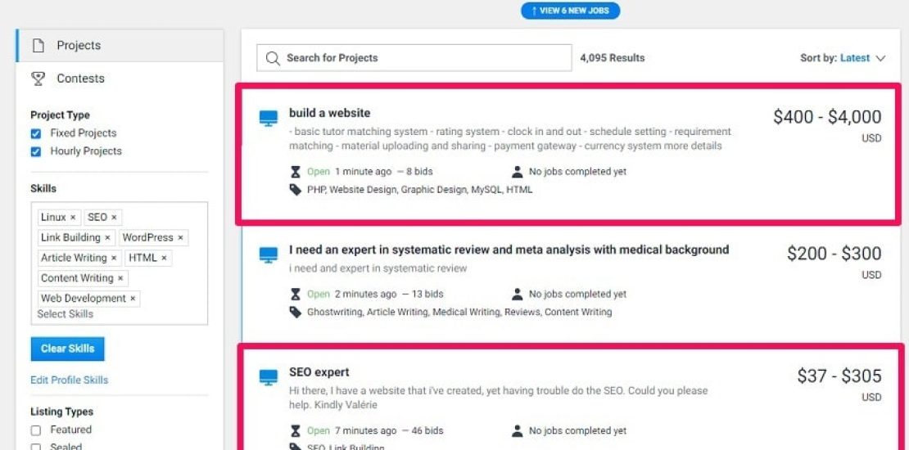The width and height of the screenshot is (909, 450).
Task: Open the Select Skills field
Action: [x=66, y=314]
